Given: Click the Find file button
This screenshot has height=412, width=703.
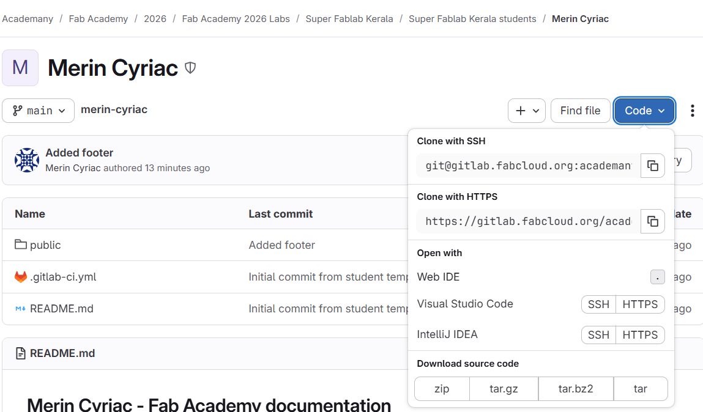Looking at the screenshot, I should pos(580,111).
